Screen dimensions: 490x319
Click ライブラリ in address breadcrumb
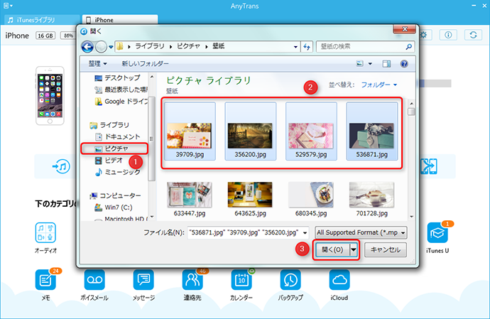150,46
